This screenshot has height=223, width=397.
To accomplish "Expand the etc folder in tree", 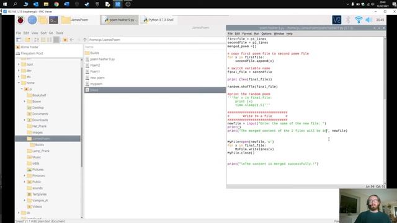I will tap(19, 77).
